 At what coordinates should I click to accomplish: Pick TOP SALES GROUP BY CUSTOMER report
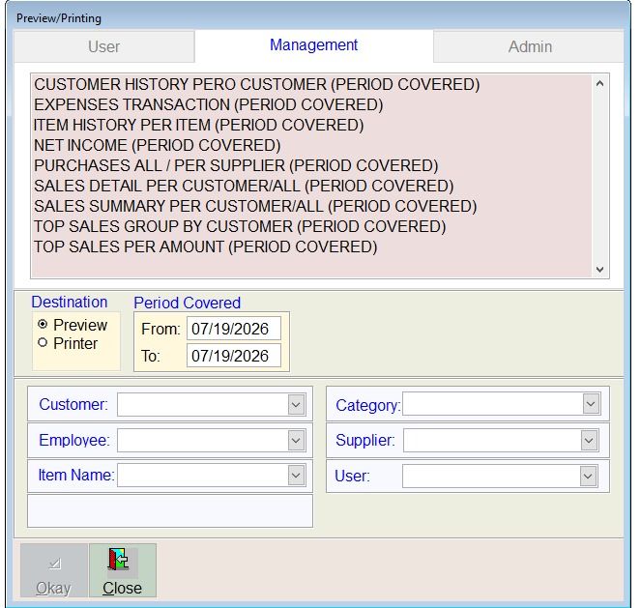240,226
